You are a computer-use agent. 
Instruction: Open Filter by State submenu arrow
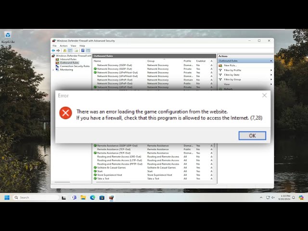tap(271, 75)
